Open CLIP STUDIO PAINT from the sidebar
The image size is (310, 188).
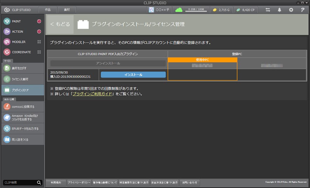16,21
